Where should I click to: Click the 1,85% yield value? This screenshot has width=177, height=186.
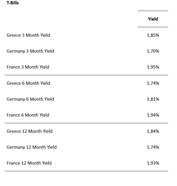pyautogui.click(x=153, y=35)
